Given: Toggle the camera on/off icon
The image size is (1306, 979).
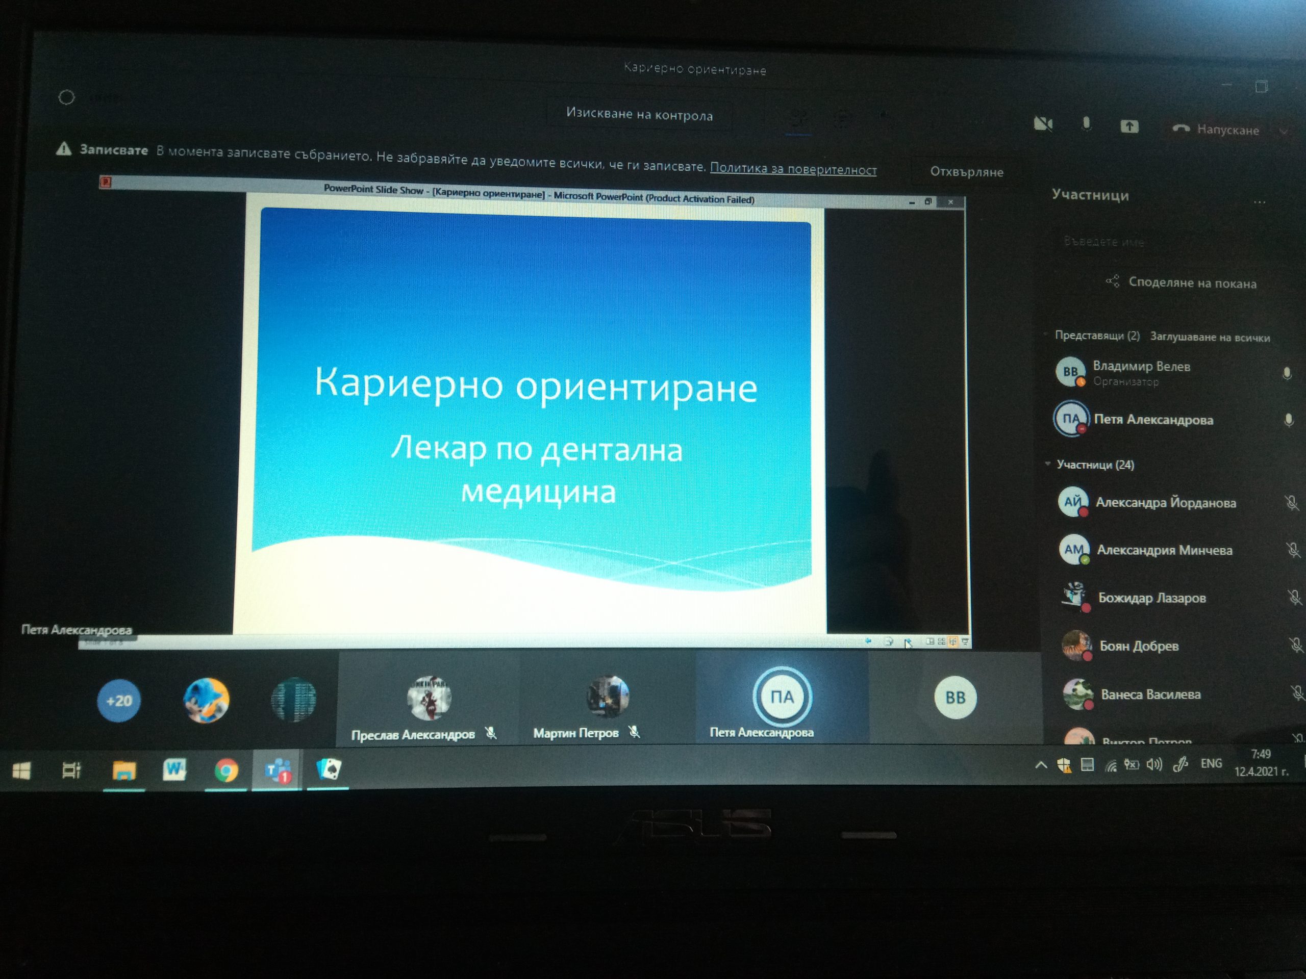Looking at the screenshot, I should [1043, 124].
